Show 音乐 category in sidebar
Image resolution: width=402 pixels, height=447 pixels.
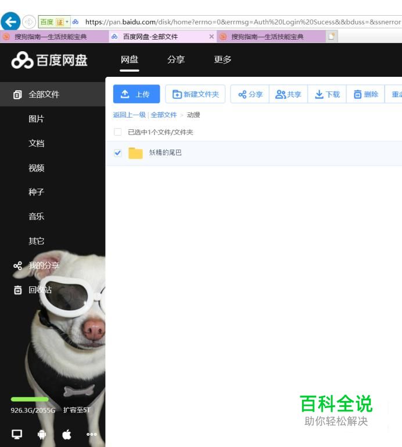click(x=36, y=217)
